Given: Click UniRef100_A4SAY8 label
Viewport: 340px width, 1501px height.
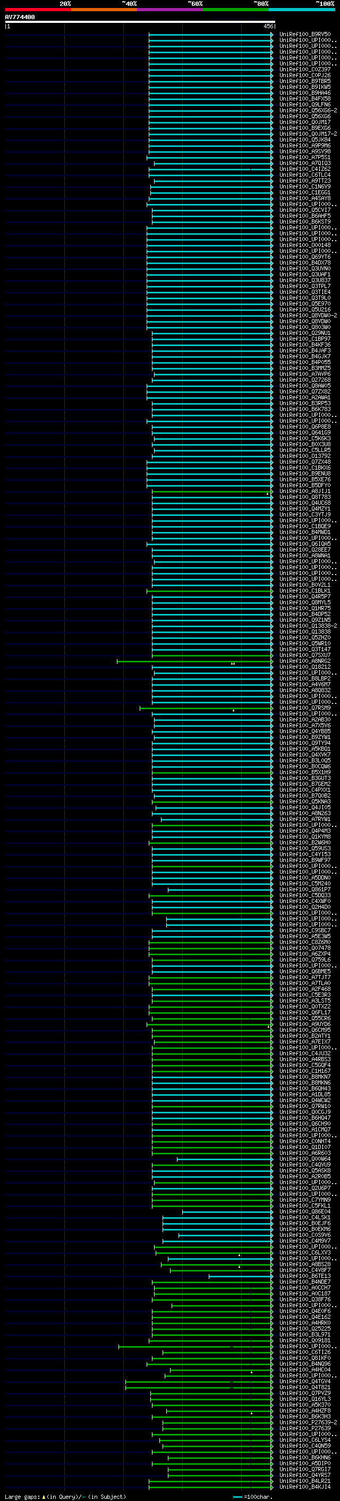Looking at the screenshot, I should [x=305, y=198].
